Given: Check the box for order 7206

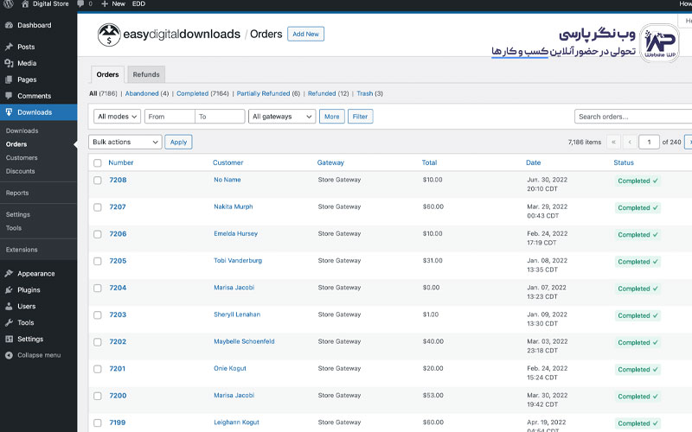Looking at the screenshot, I should [x=98, y=234].
